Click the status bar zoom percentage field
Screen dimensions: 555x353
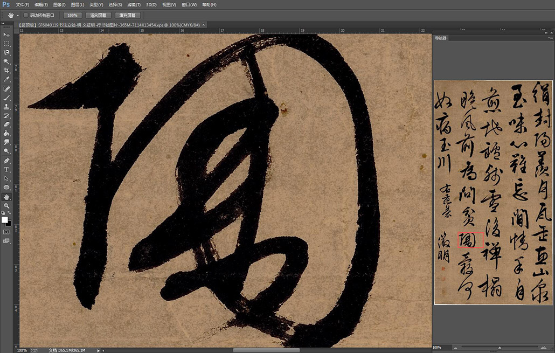(22, 350)
